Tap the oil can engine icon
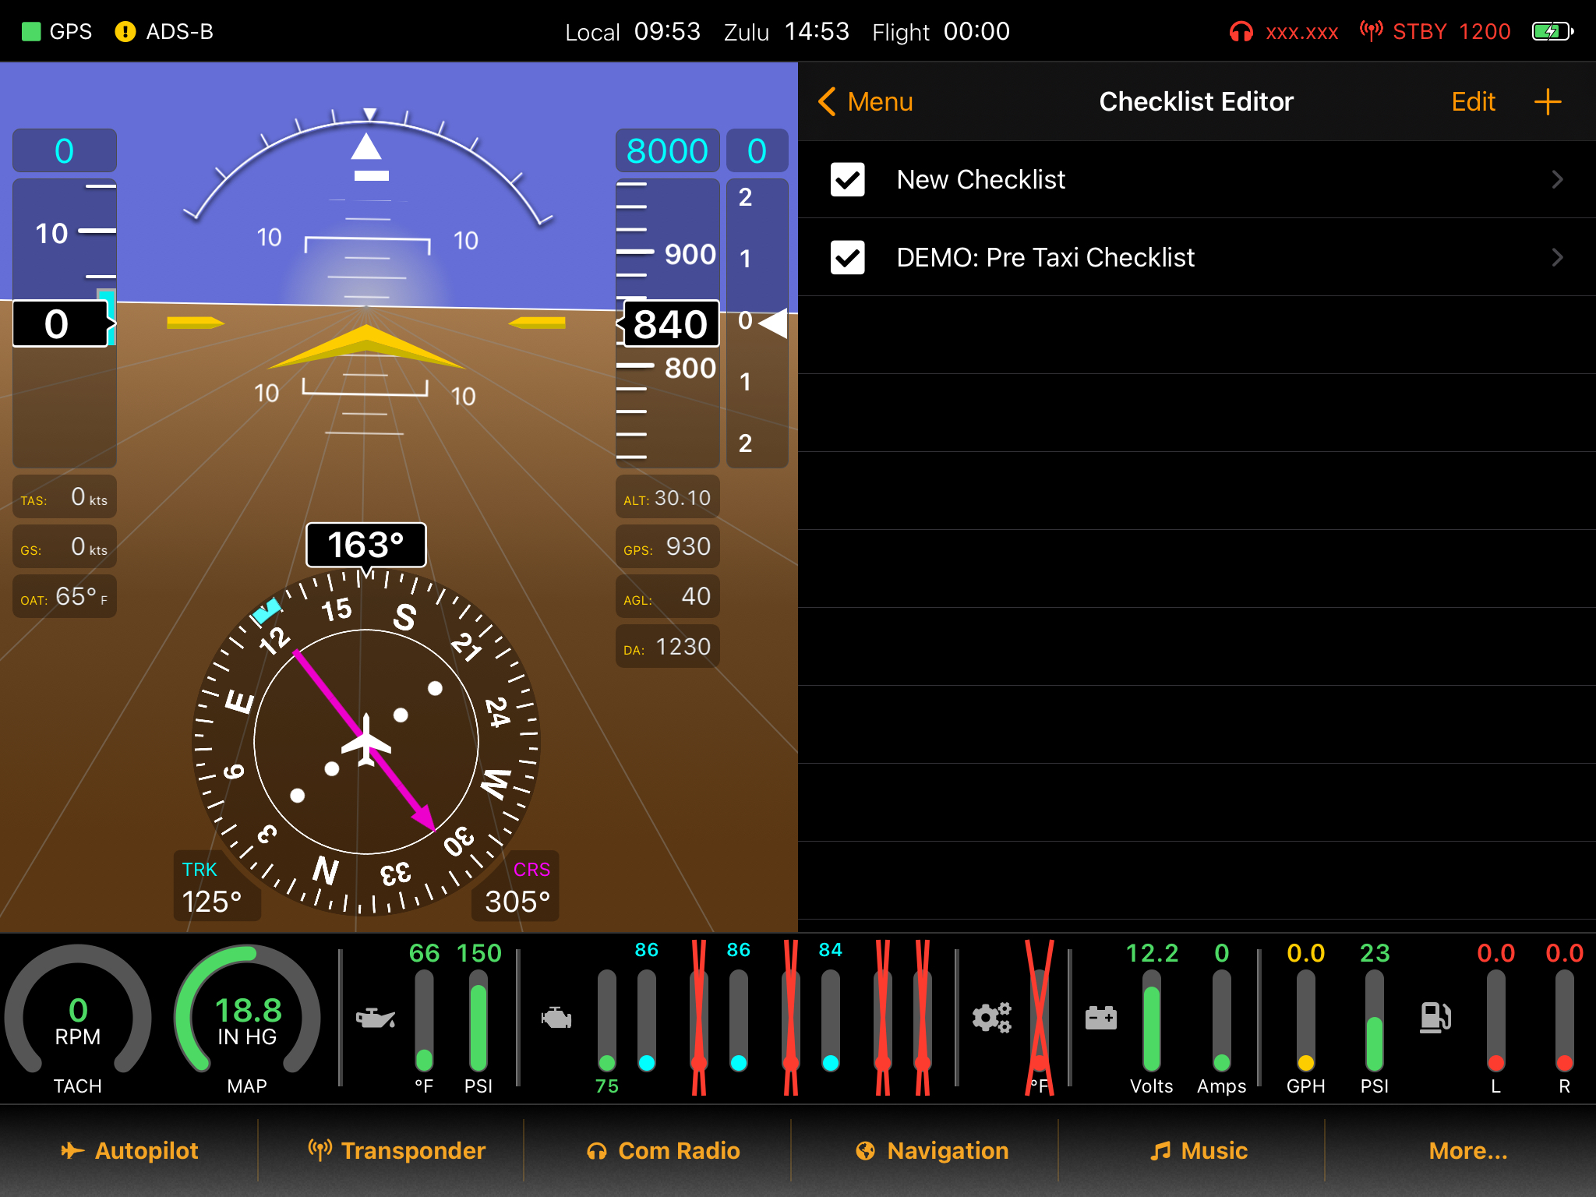This screenshot has width=1596, height=1197. tap(376, 1018)
